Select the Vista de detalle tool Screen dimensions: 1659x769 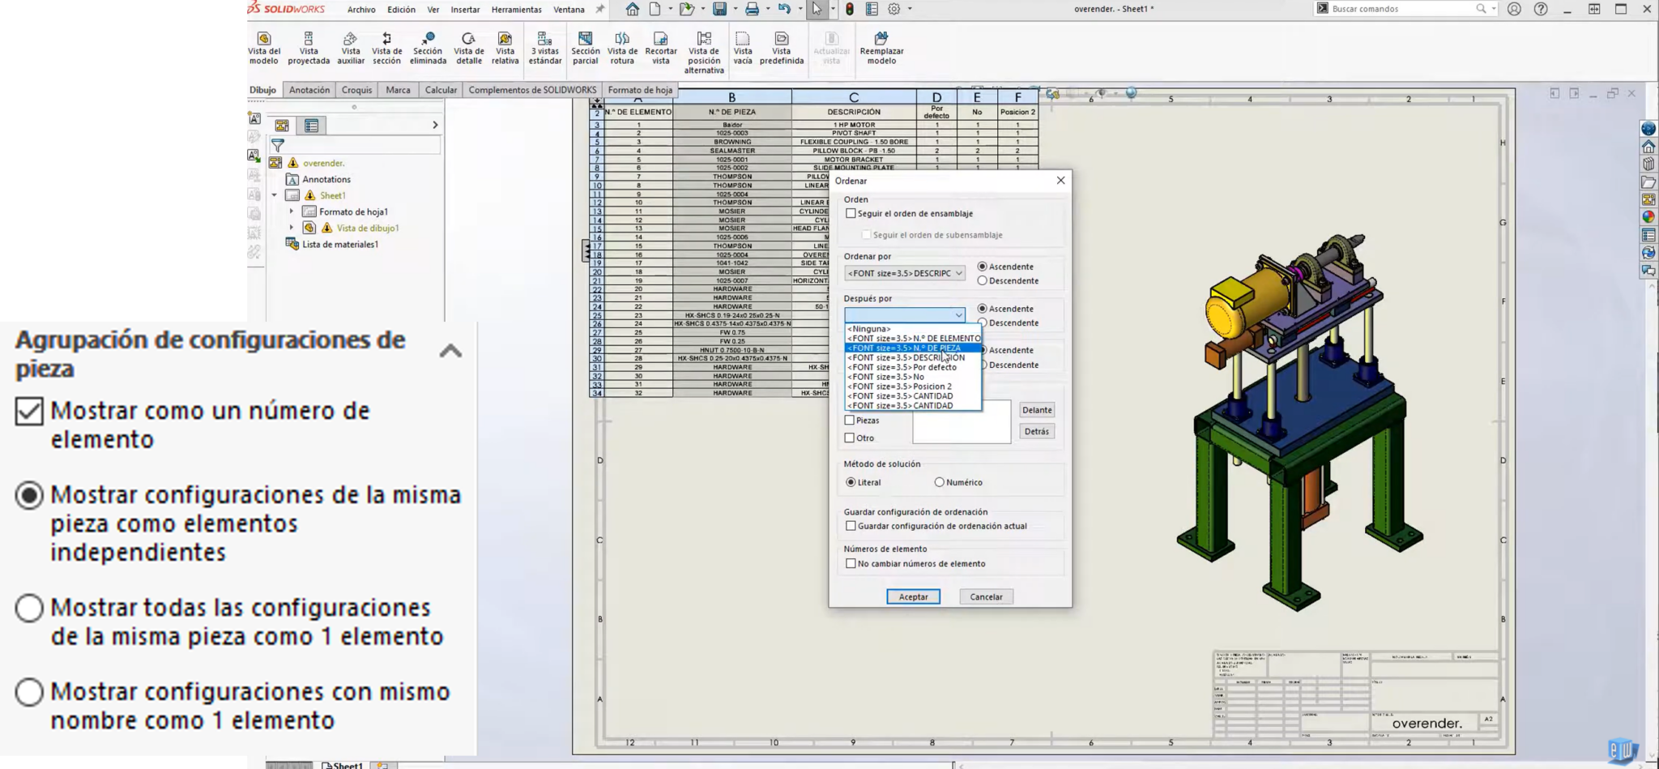click(468, 47)
